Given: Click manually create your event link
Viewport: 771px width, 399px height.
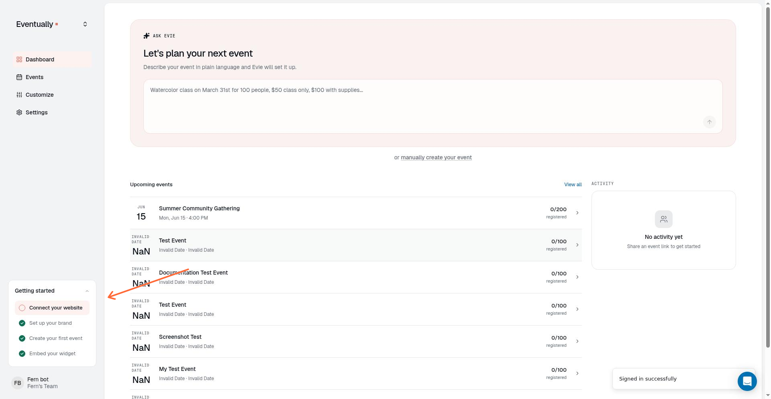Looking at the screenshot, I should click(436, 157).
